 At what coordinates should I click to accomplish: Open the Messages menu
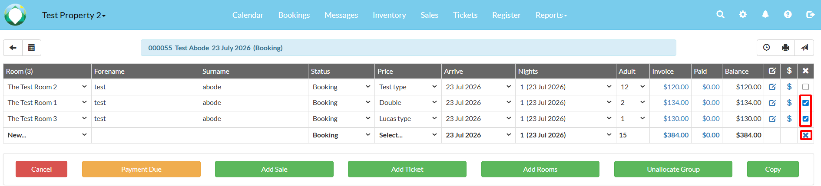point(341,15)
